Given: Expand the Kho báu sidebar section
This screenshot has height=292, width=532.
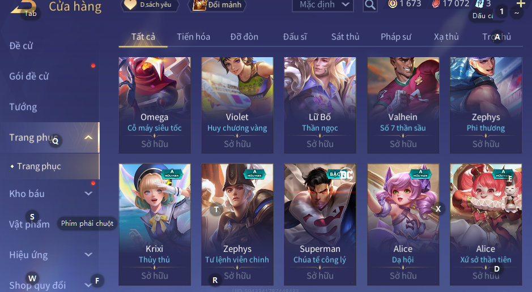Looking at the screenshot, I should pos(88,194).
